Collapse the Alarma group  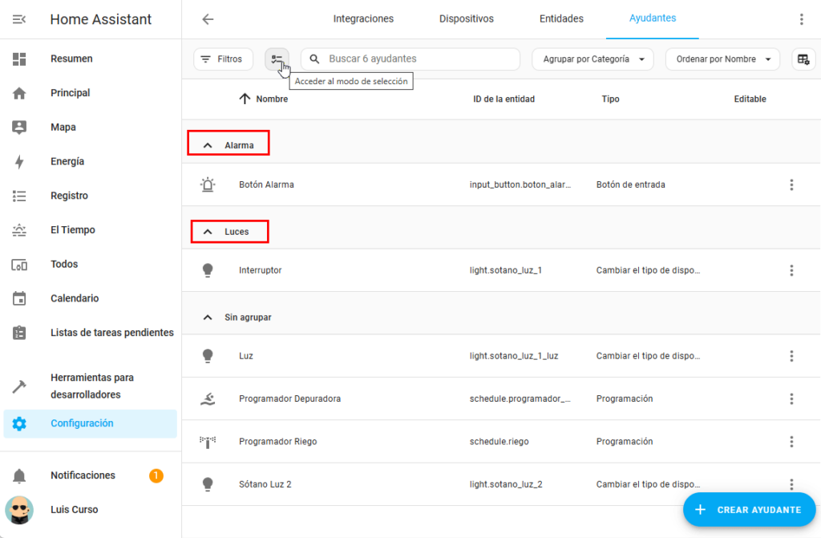pyautogui.click(x=208, y=145)
